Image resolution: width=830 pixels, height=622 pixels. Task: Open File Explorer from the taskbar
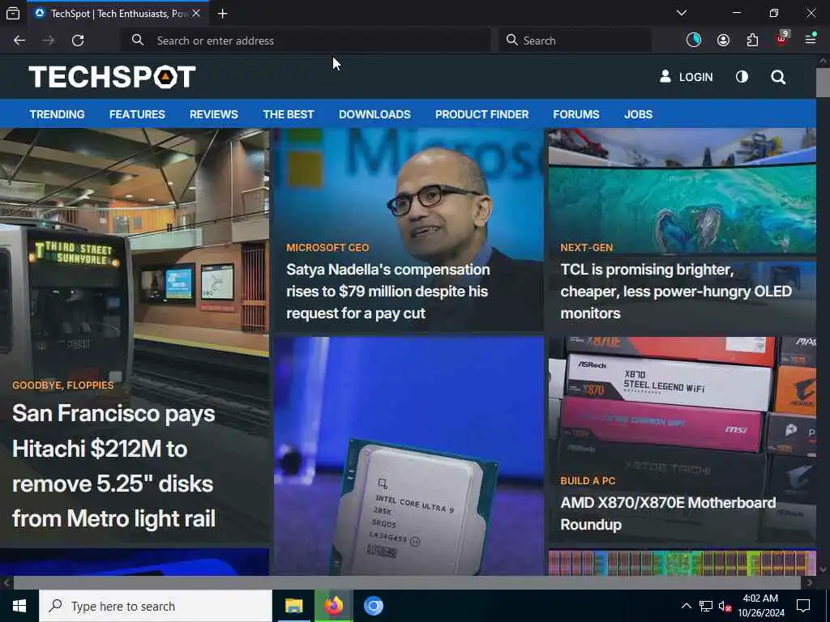[x=293, y=606]
